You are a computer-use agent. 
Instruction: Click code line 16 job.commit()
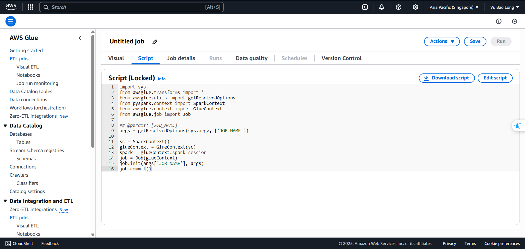135,169
